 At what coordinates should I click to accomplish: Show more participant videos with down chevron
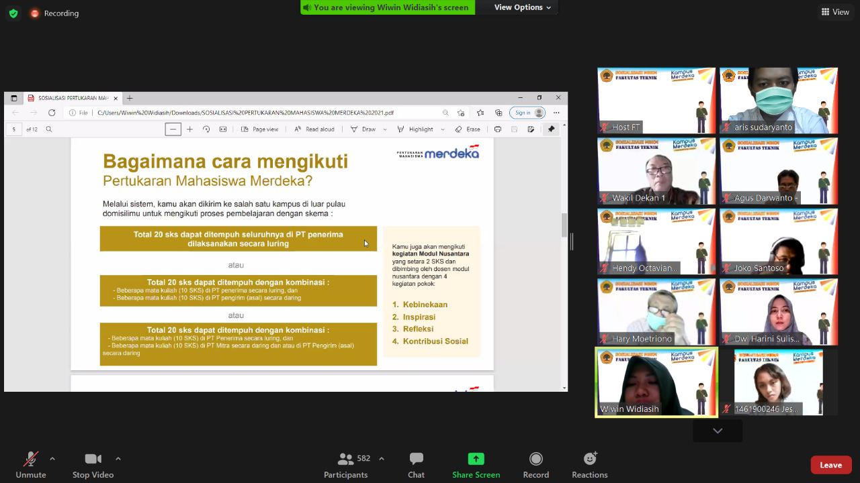[x=718, y=431]
